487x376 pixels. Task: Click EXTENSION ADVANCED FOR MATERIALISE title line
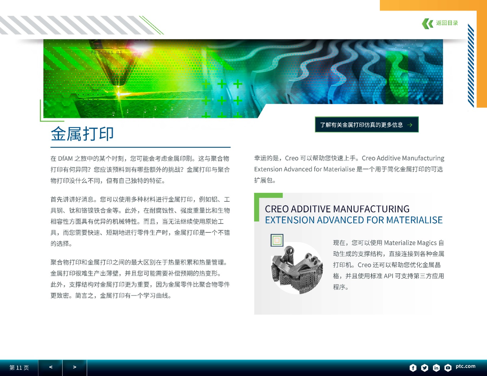click(x=354, y=220)
